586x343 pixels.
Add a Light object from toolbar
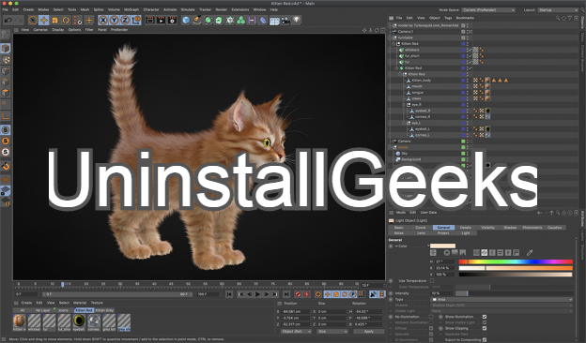(x=297, y=20)
